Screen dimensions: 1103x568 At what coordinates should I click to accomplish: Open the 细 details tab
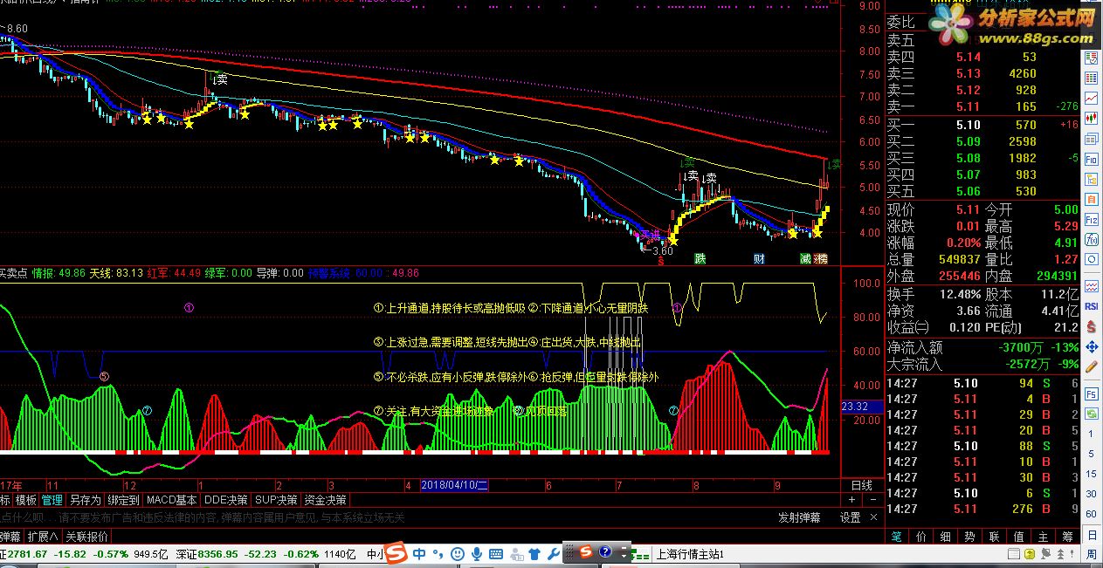click(946, 537)
